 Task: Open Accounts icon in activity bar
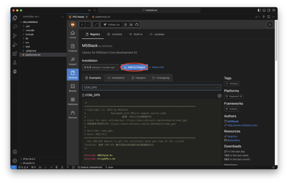[x=15, y=152]
